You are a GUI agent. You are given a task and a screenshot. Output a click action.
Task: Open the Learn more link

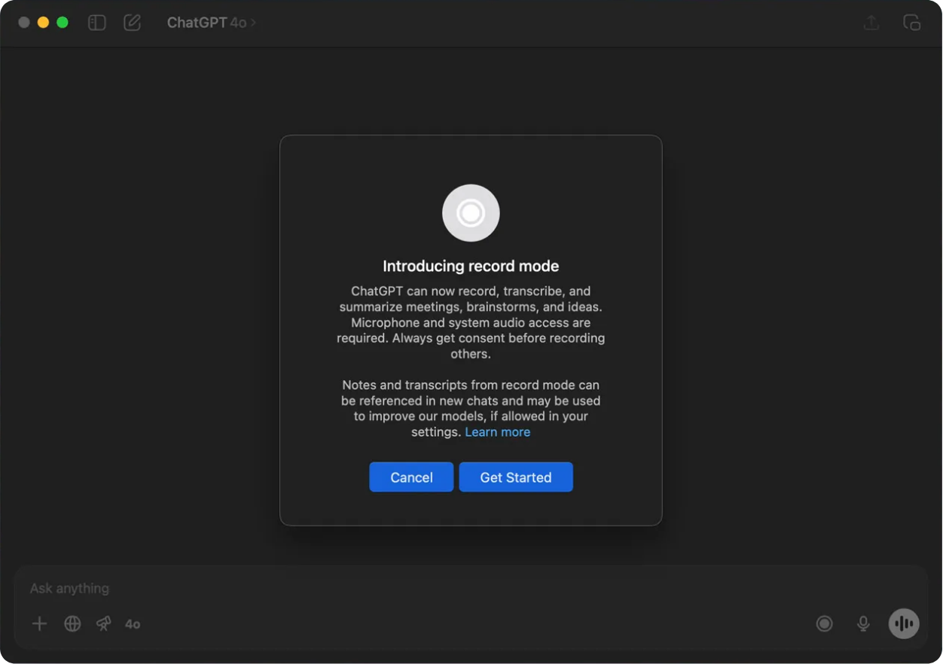497,432
